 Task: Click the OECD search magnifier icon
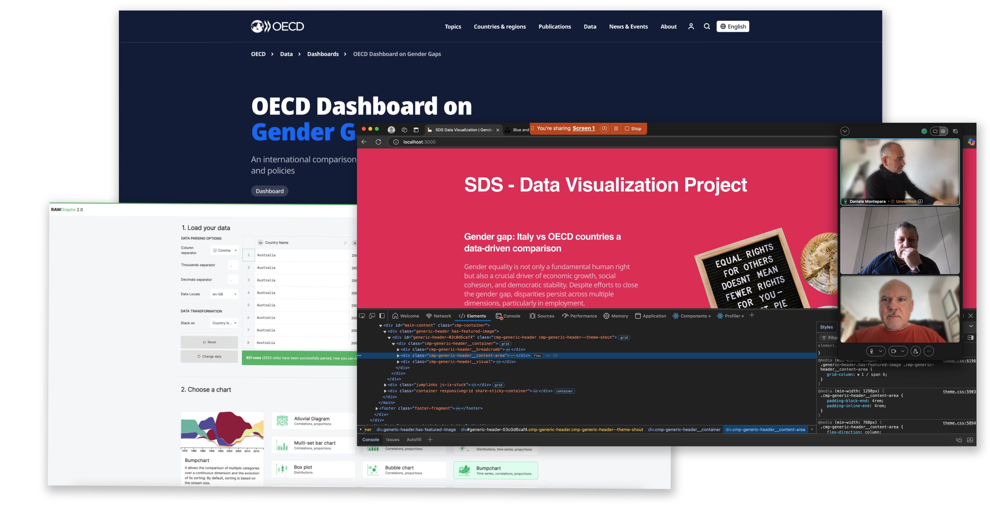coord(707,26)
